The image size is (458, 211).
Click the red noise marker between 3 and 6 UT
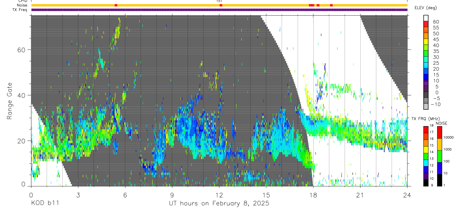[x=116, y=5]
